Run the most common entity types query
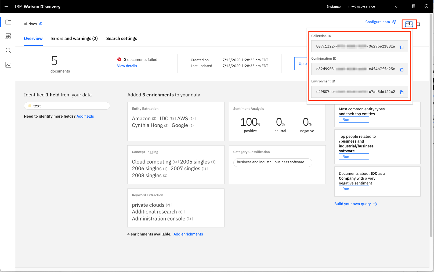Image resolution: width=434 pixels, height=272 pixels. pyautogui.click(x=354, y=119)
